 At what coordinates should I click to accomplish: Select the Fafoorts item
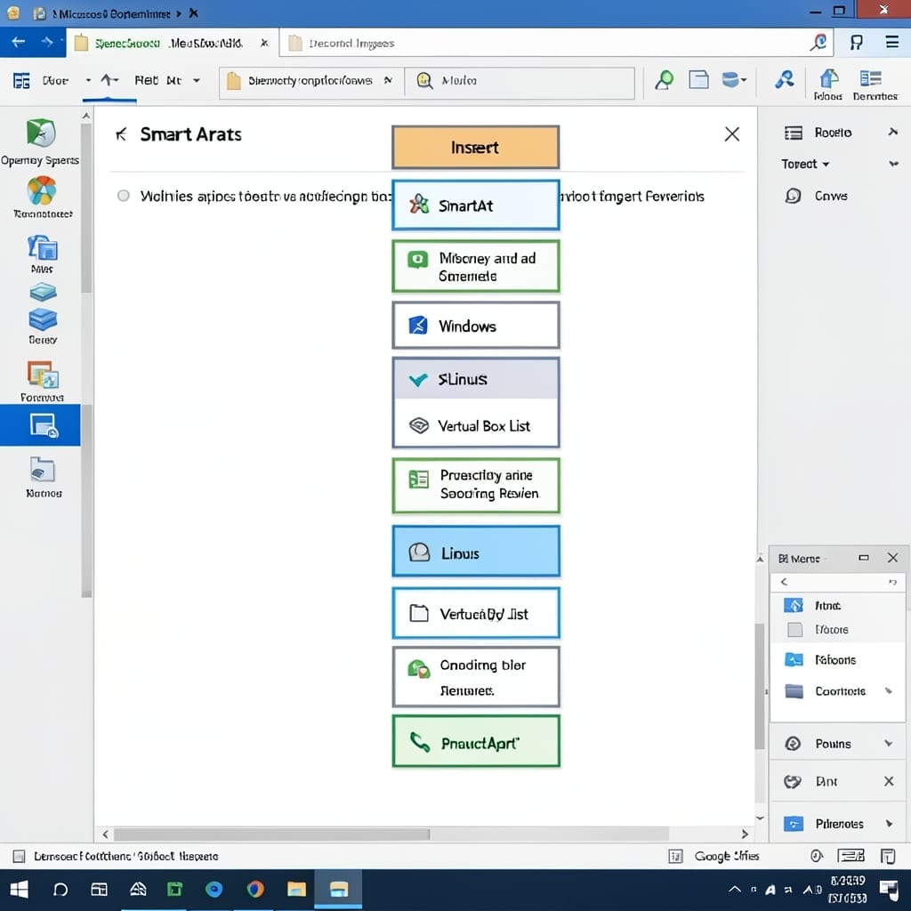[x=836, y=660]
